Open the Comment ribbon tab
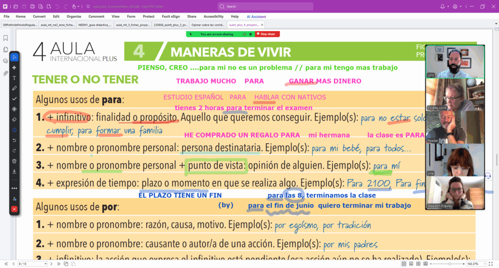 96,17
